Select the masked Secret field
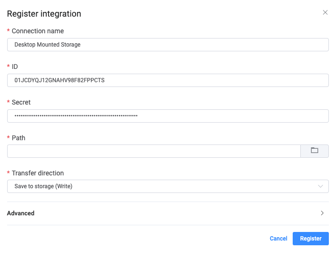 [168, 116]
